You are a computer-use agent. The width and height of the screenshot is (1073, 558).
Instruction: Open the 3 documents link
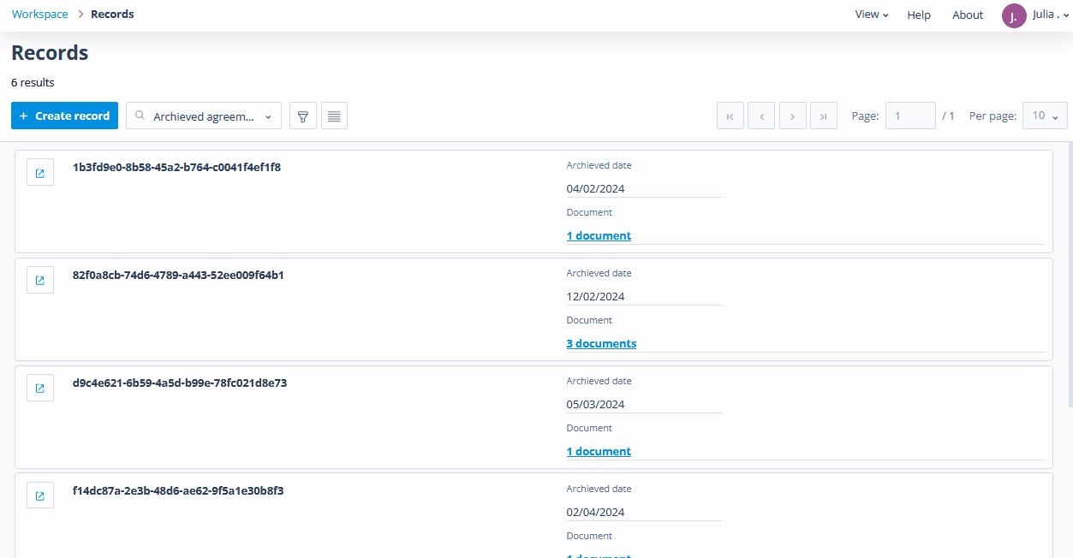coord(601,344)
